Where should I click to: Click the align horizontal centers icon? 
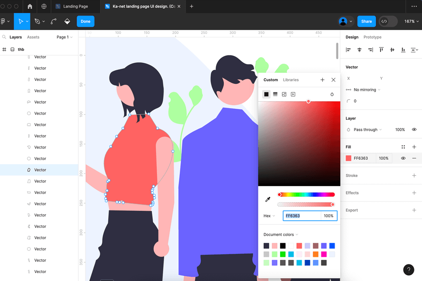click(x=359, y=50)
